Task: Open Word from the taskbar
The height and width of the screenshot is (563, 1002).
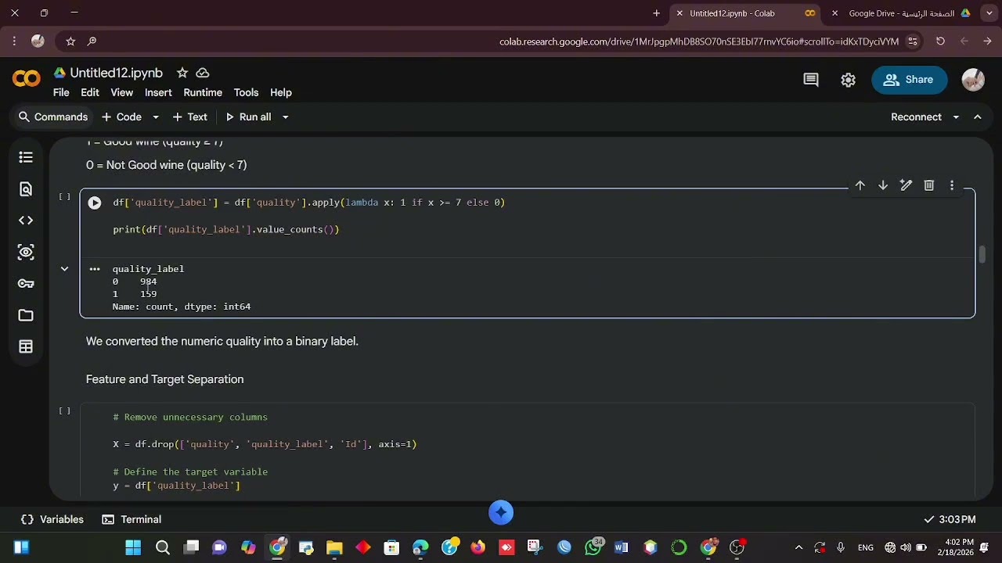Action: tap(621, 547)
